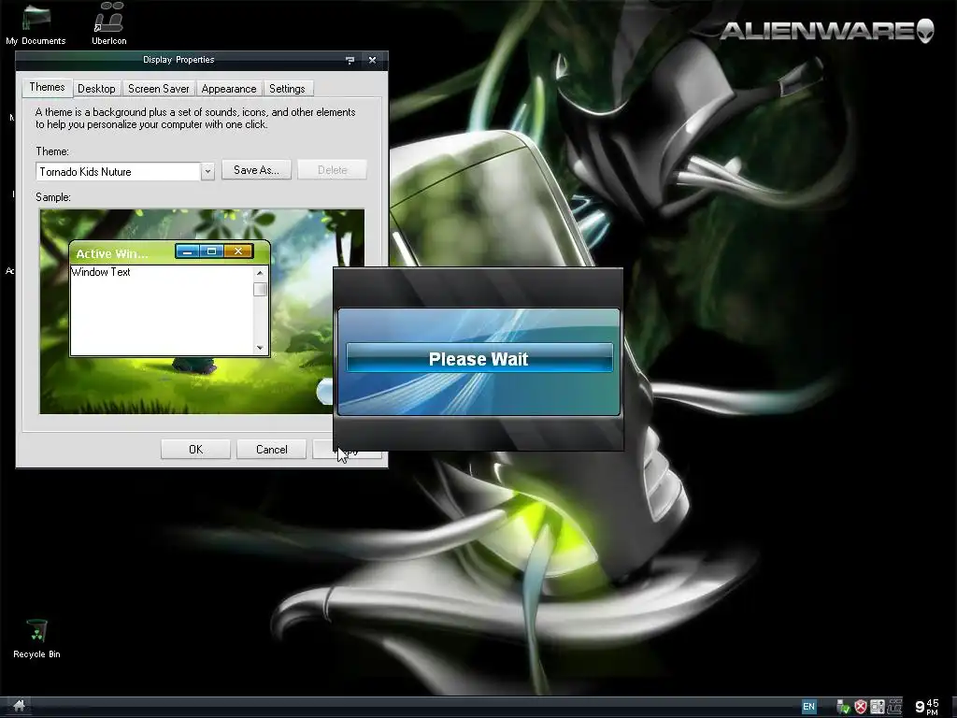Click the Please Wait banner
The width and height of the screenshot is (957, 718).
[479, 358]
